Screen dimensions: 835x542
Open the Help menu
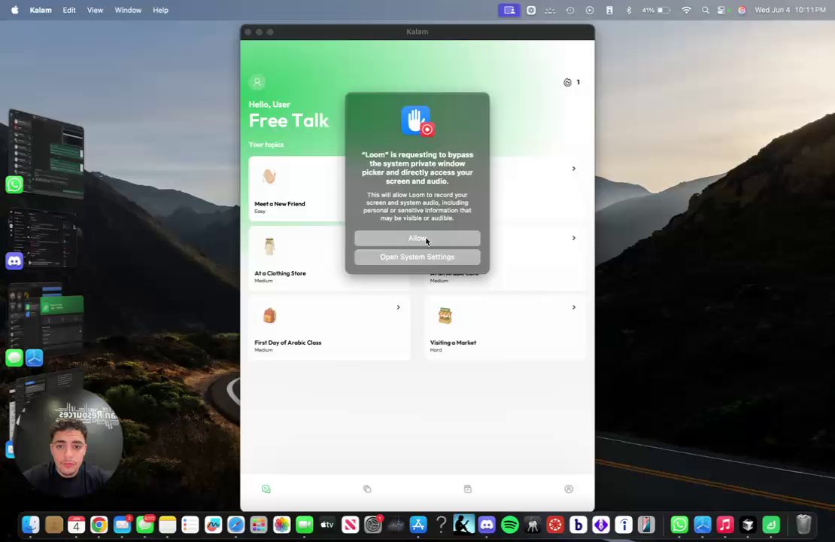pos(160,10)
